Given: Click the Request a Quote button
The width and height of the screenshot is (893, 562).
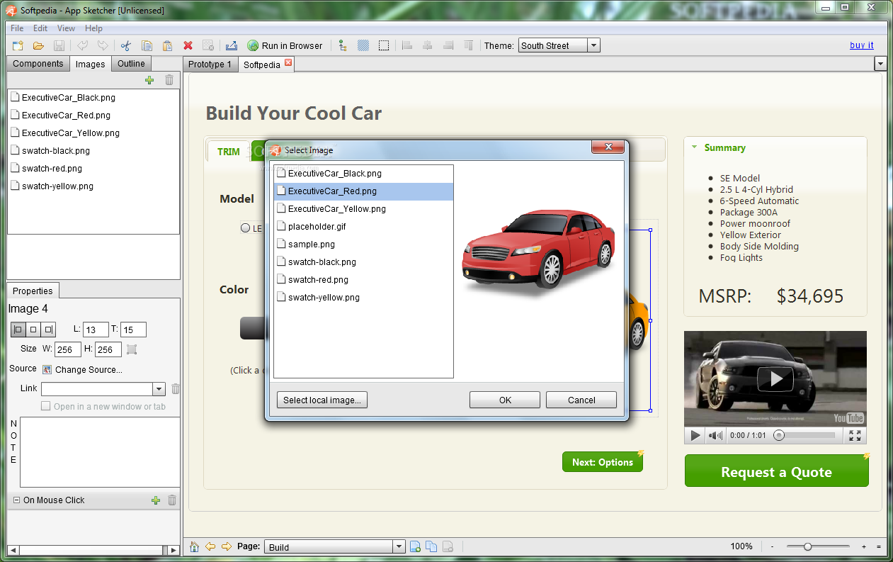Looking at the screenshot, I should [x=776, y=471].
